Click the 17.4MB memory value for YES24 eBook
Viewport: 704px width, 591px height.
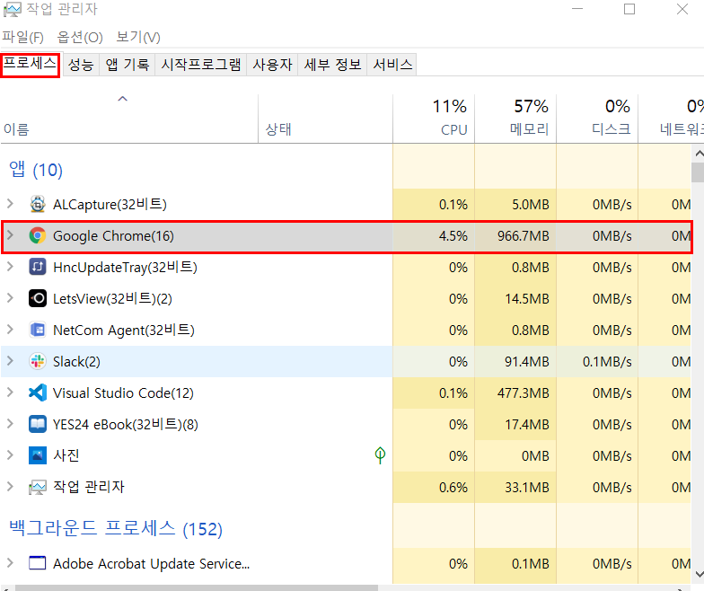(x=526, y=424)
